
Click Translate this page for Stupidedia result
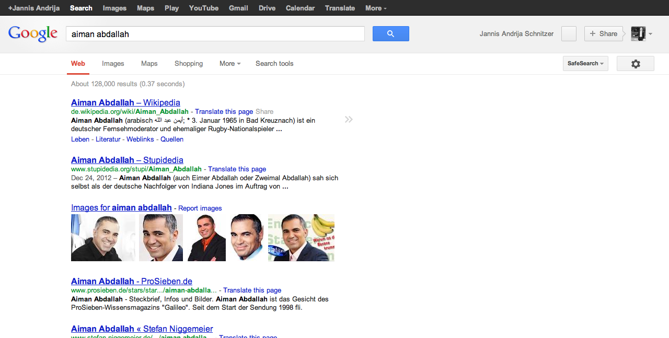point(237,169)
